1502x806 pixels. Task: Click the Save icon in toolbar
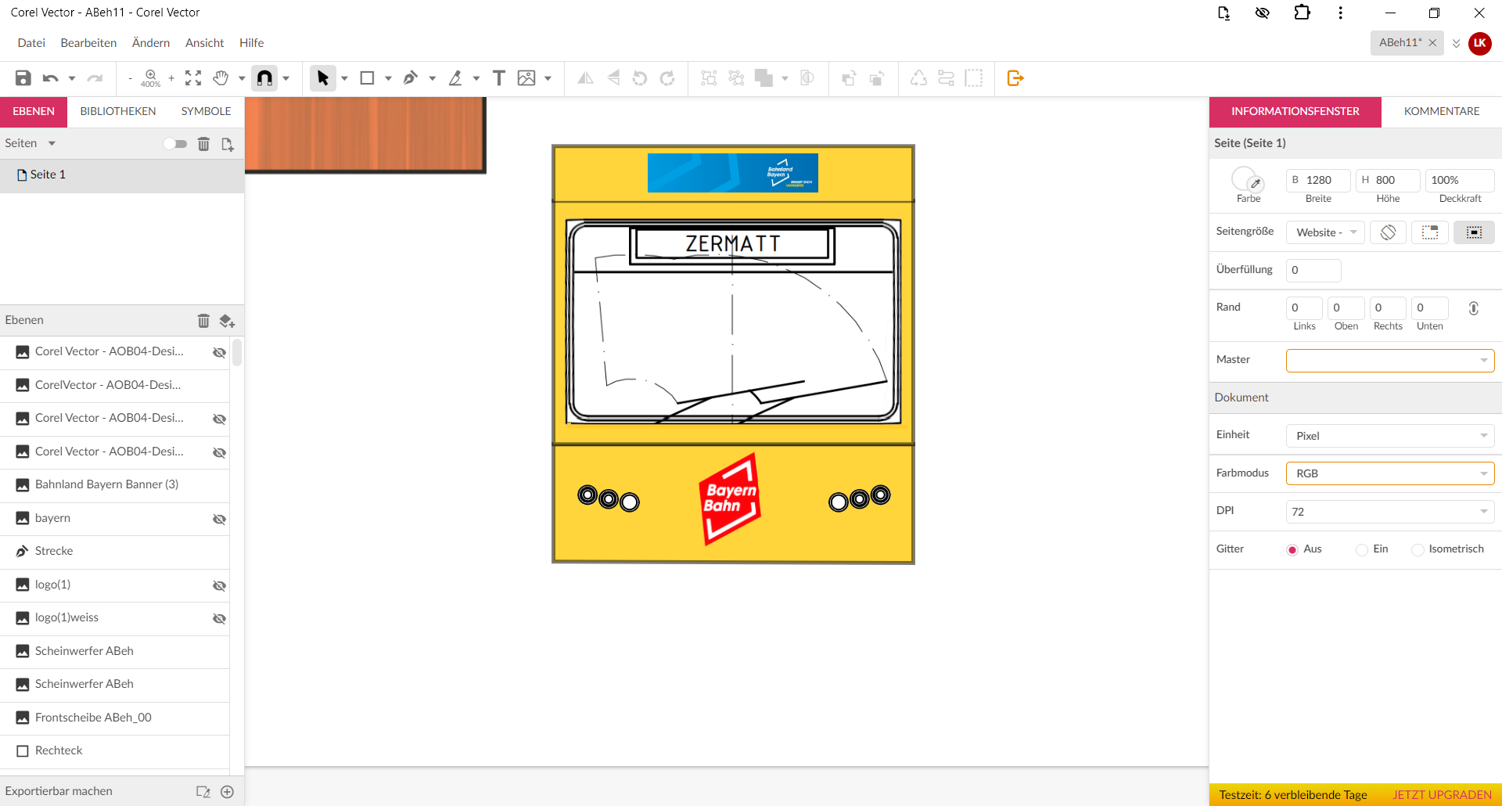coord(23,78)
